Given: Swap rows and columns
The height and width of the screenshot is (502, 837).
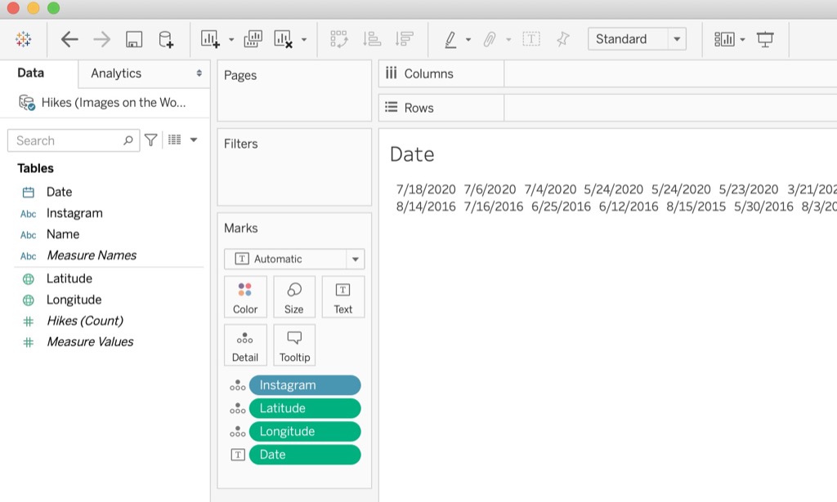Looking at the screenshot, I should click(x=339, y=38).
